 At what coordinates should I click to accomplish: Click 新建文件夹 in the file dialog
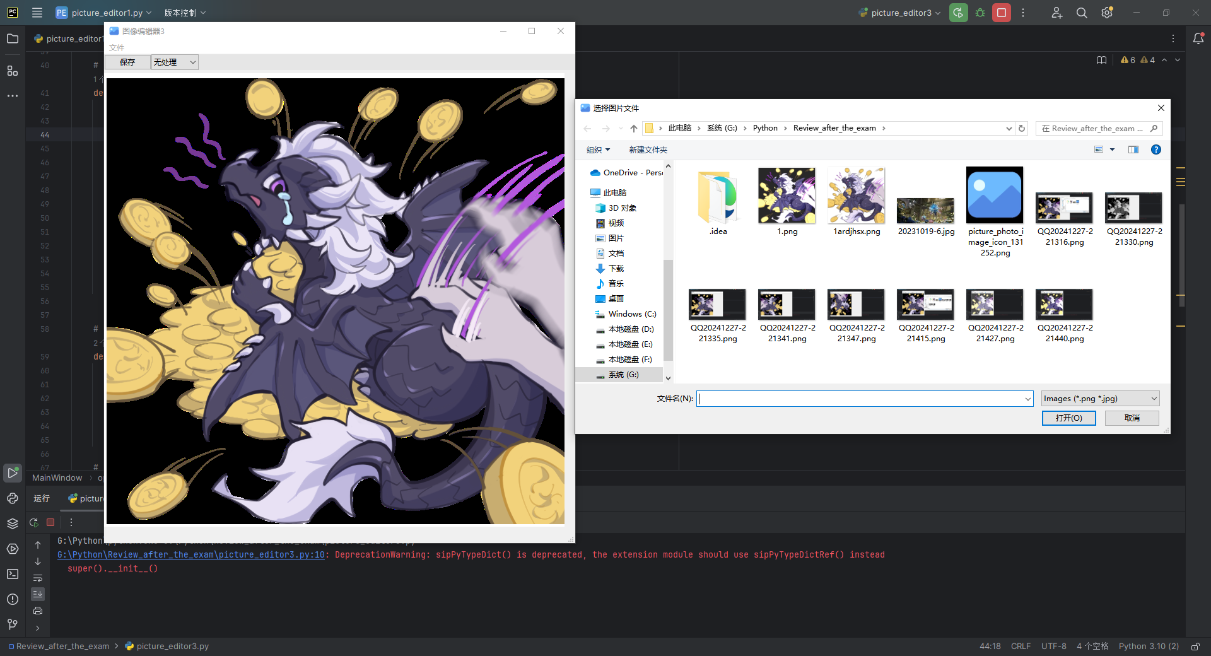click(648, 149)
